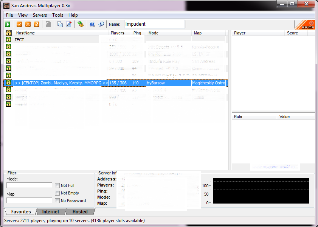Image resolution: width=318 pixels, height=227 pixels.
Task: Click lock icon of MyGame World row
Action: [x=9, y=90]
